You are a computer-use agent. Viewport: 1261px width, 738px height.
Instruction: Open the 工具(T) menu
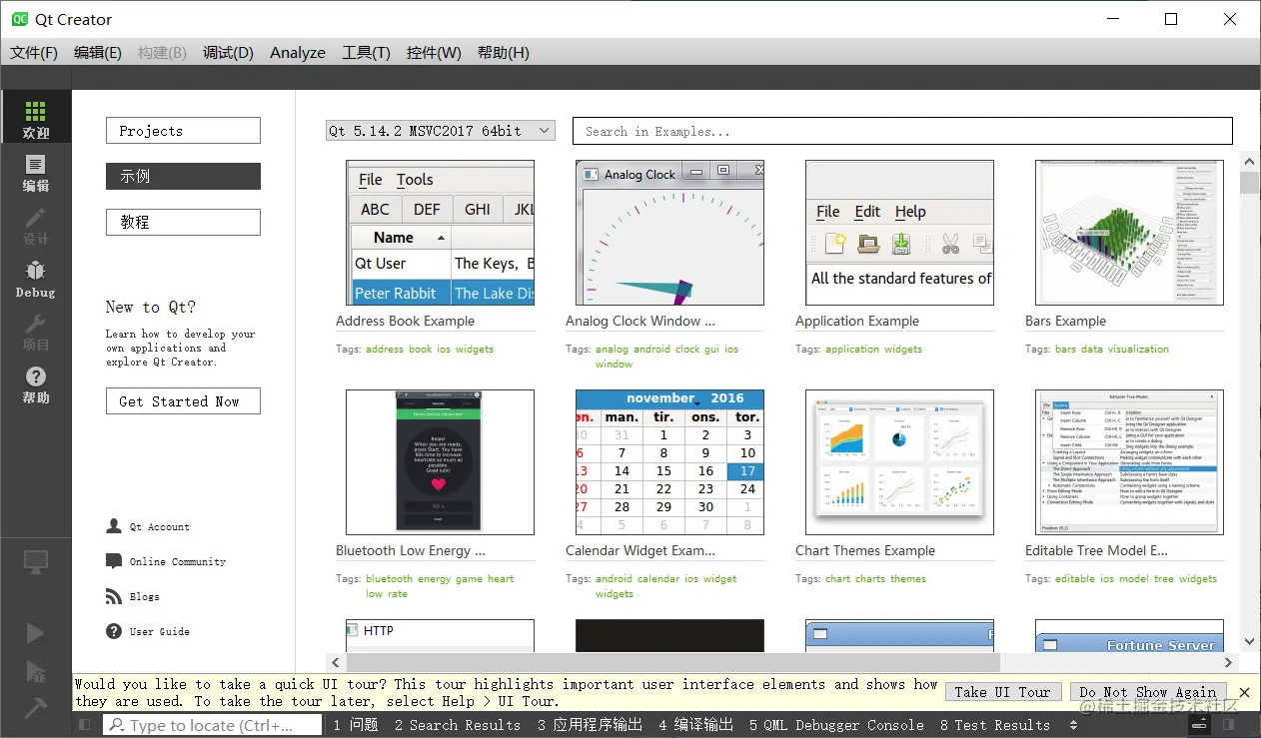[366, 53]
